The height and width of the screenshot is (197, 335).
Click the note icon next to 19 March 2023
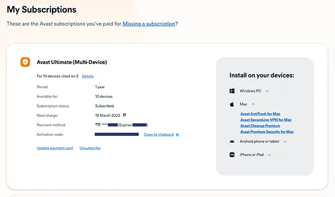[x=125, y=115]
